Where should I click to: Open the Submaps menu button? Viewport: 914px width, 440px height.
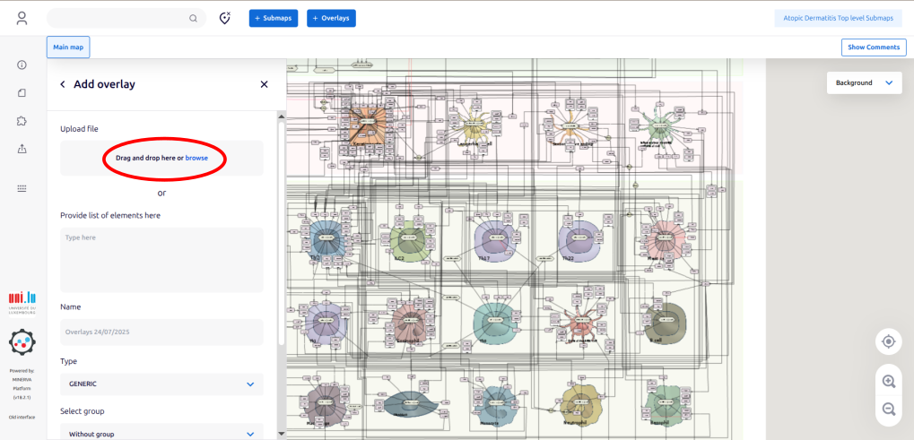coord(274,18)
